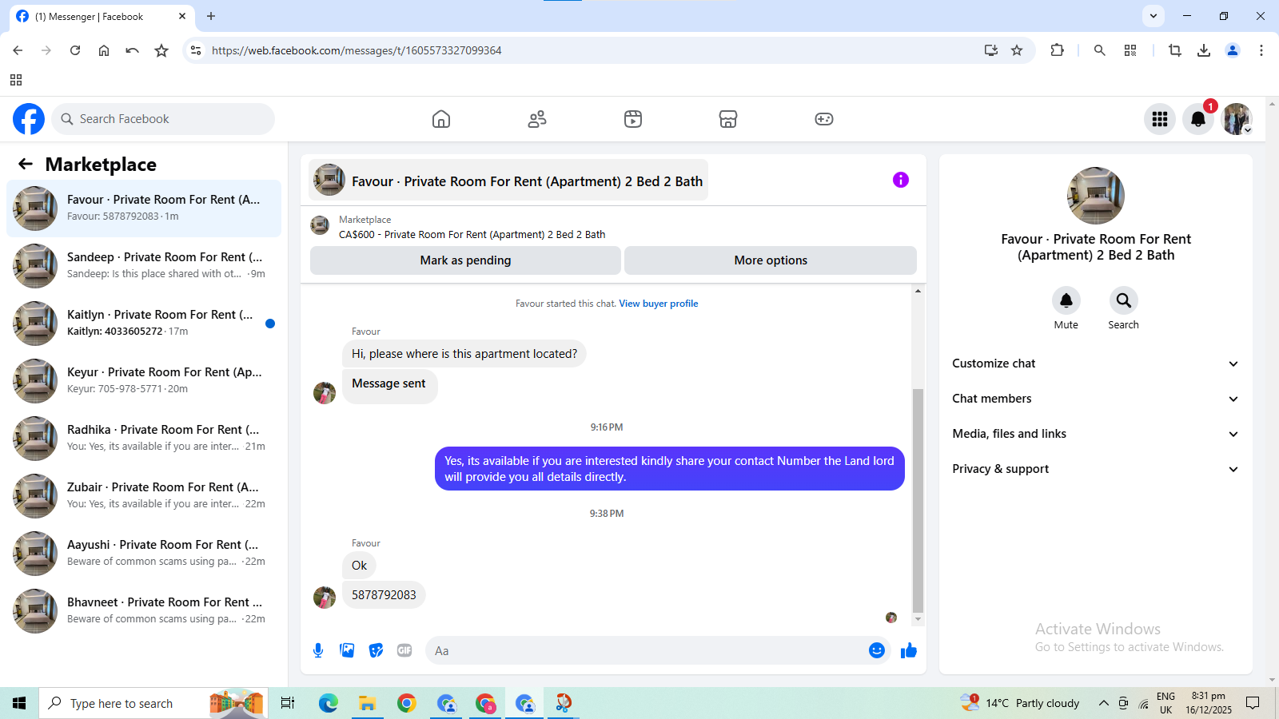This screenshot has width=1279, height=719.
Task: Open the Bhavneet conversation
Action: (x=144, y=611)
